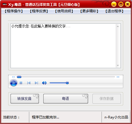132x124 pixels.
Task: Toggle the 粤语 language button
Action: (x=66, y=99)
